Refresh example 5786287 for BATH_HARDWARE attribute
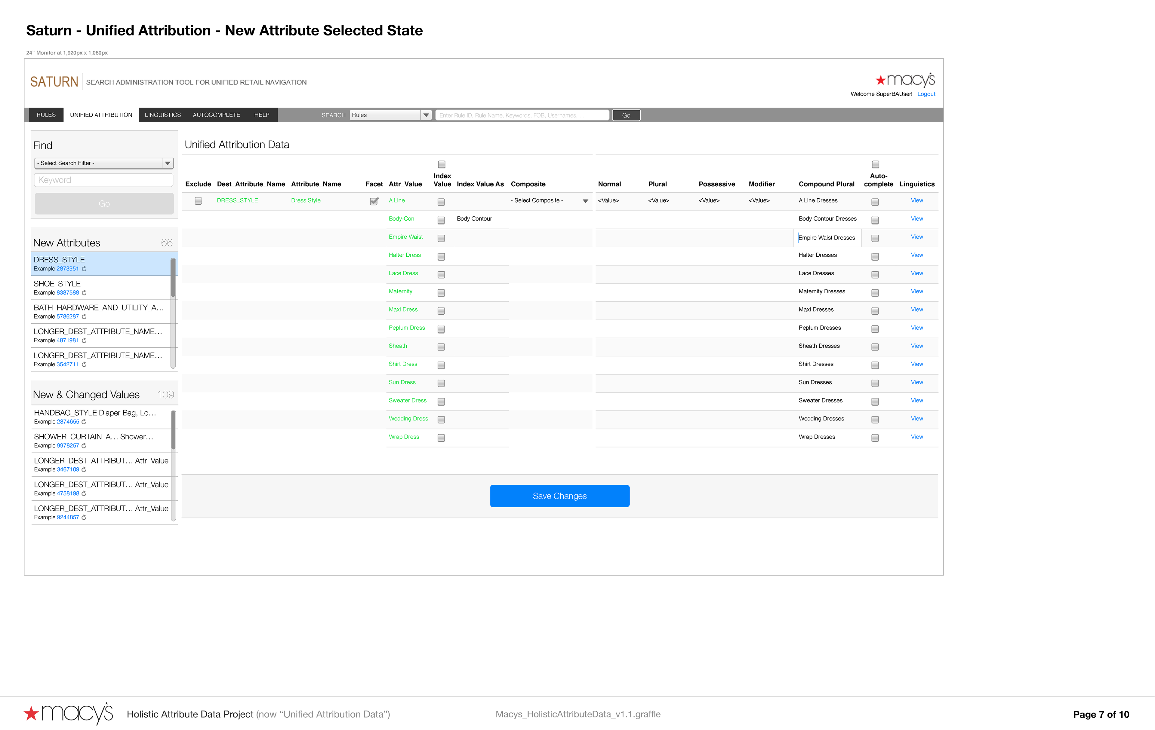The height and width of the screenshot is (730, 1155). [84, 317]
